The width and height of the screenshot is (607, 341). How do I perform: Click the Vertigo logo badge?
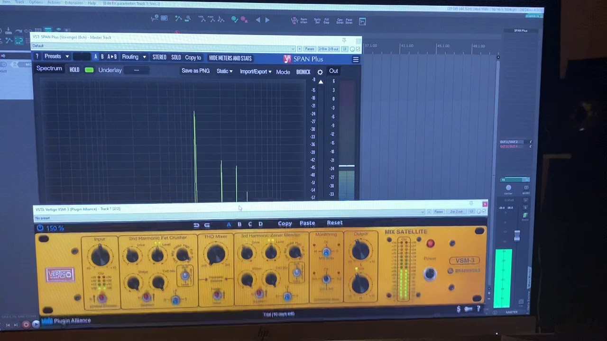[x=60, y=274]
